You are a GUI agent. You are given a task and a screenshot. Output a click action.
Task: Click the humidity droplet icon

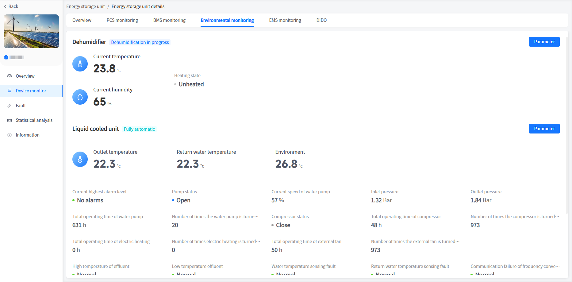click(80, 97)
